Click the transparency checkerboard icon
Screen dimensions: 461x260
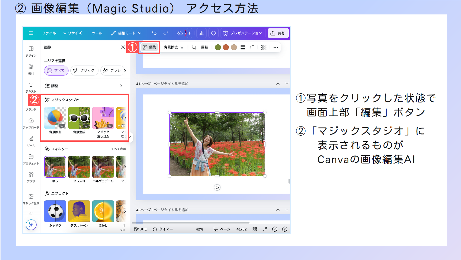click(264, 47)
